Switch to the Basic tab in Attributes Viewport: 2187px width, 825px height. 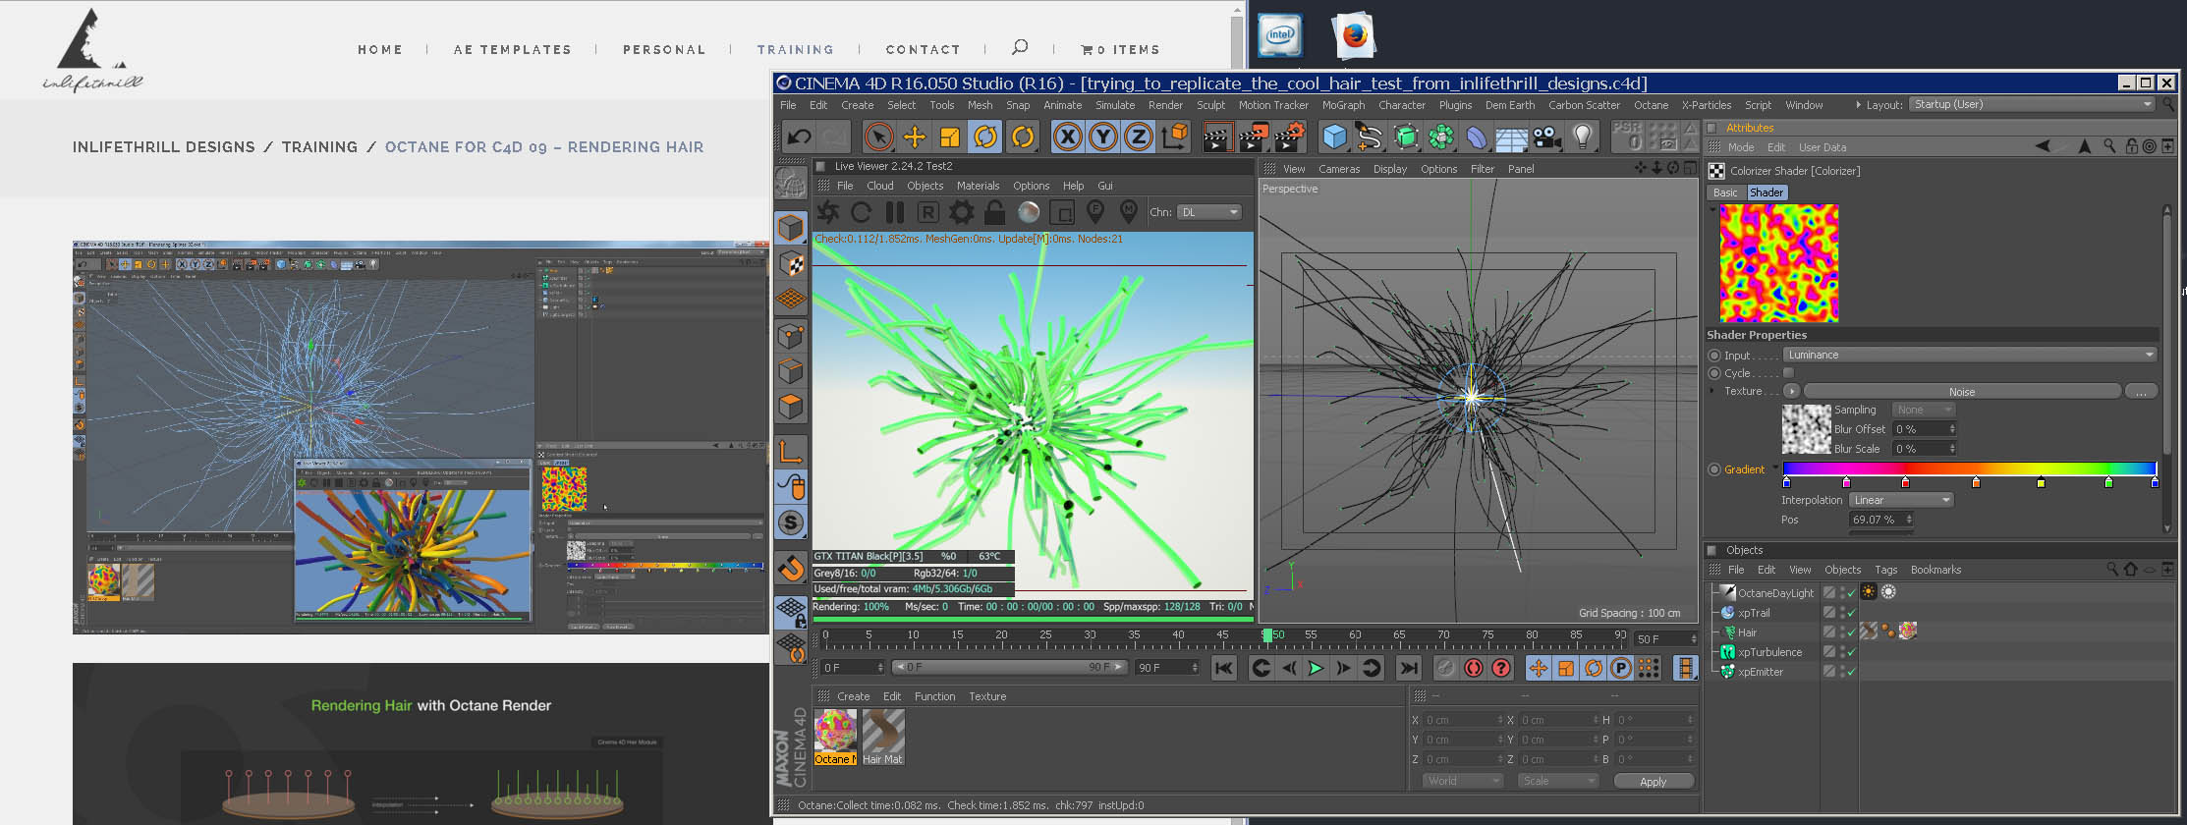[x=1725, y=192]
